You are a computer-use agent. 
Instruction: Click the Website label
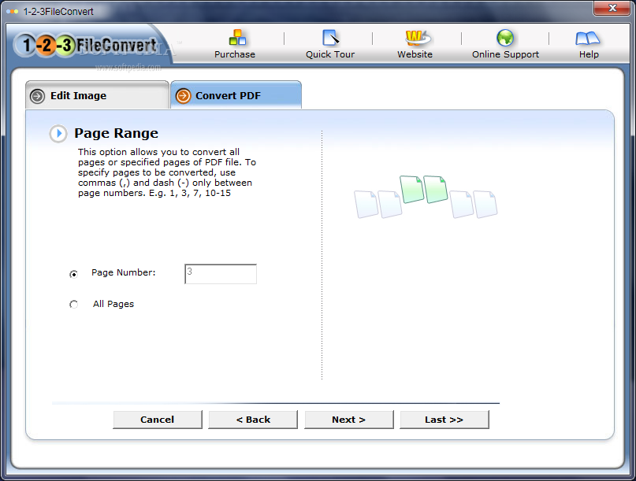coord(415,54)
